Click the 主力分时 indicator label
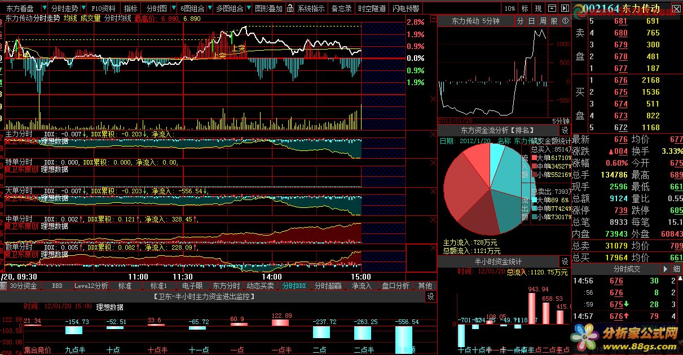The height and width of the screenshot is (355, 683). coord(19,135)
